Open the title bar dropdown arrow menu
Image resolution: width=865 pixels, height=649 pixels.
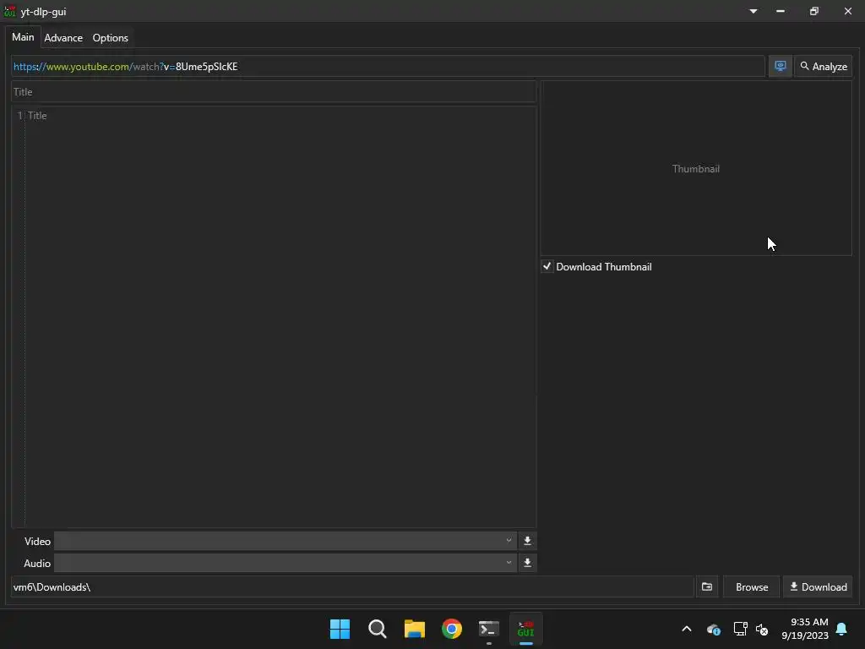click(753, 11)
